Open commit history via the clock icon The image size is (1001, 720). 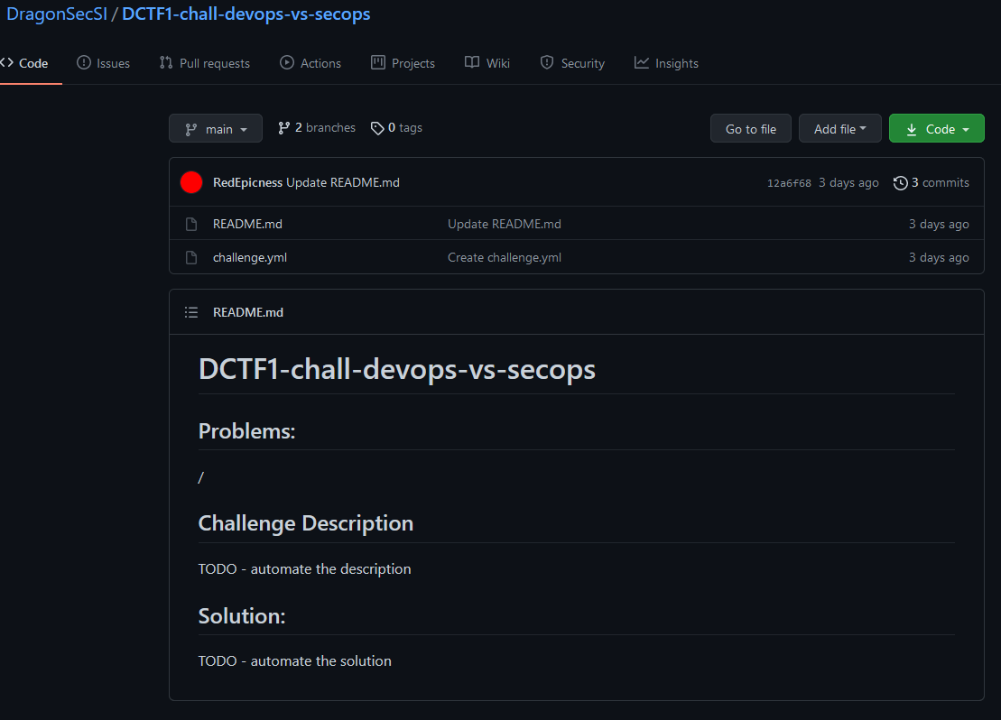900,183
